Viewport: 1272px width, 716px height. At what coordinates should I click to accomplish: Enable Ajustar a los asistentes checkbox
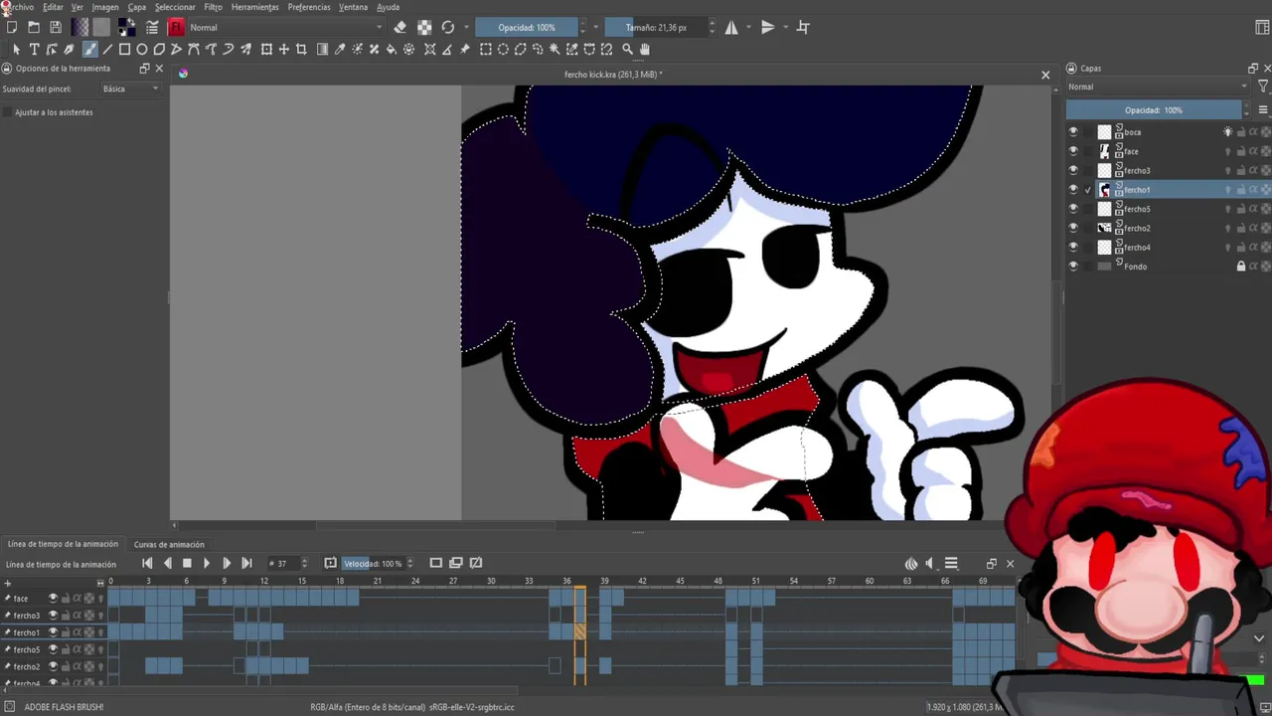[x=8, y=112]
